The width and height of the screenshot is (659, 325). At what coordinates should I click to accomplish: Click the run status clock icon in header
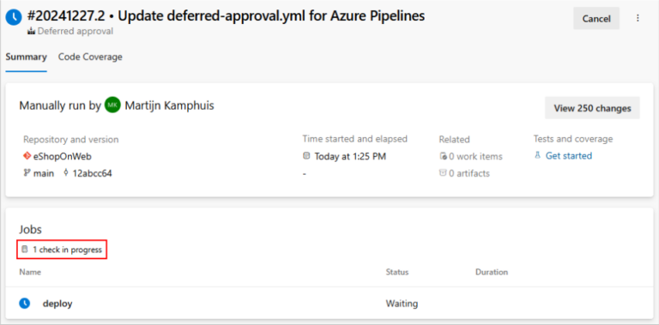pyautogui.click(x=14, y=17)
